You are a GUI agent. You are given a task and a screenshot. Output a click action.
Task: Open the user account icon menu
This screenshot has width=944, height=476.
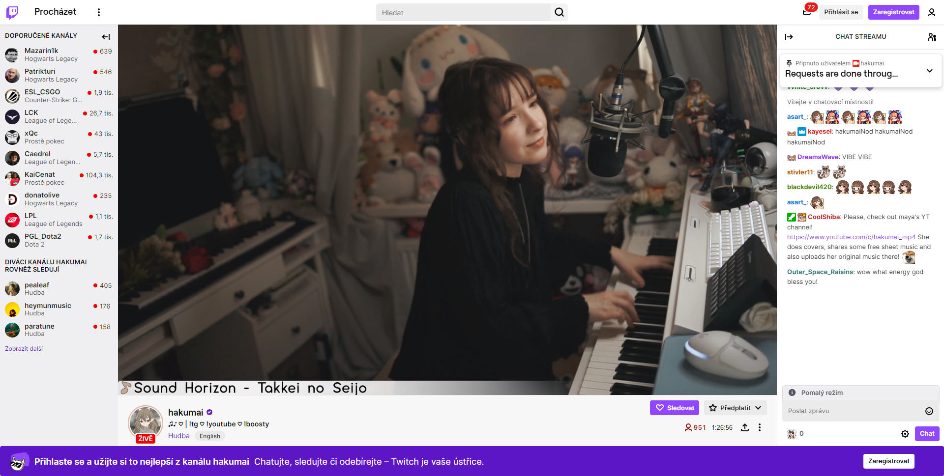932,12
